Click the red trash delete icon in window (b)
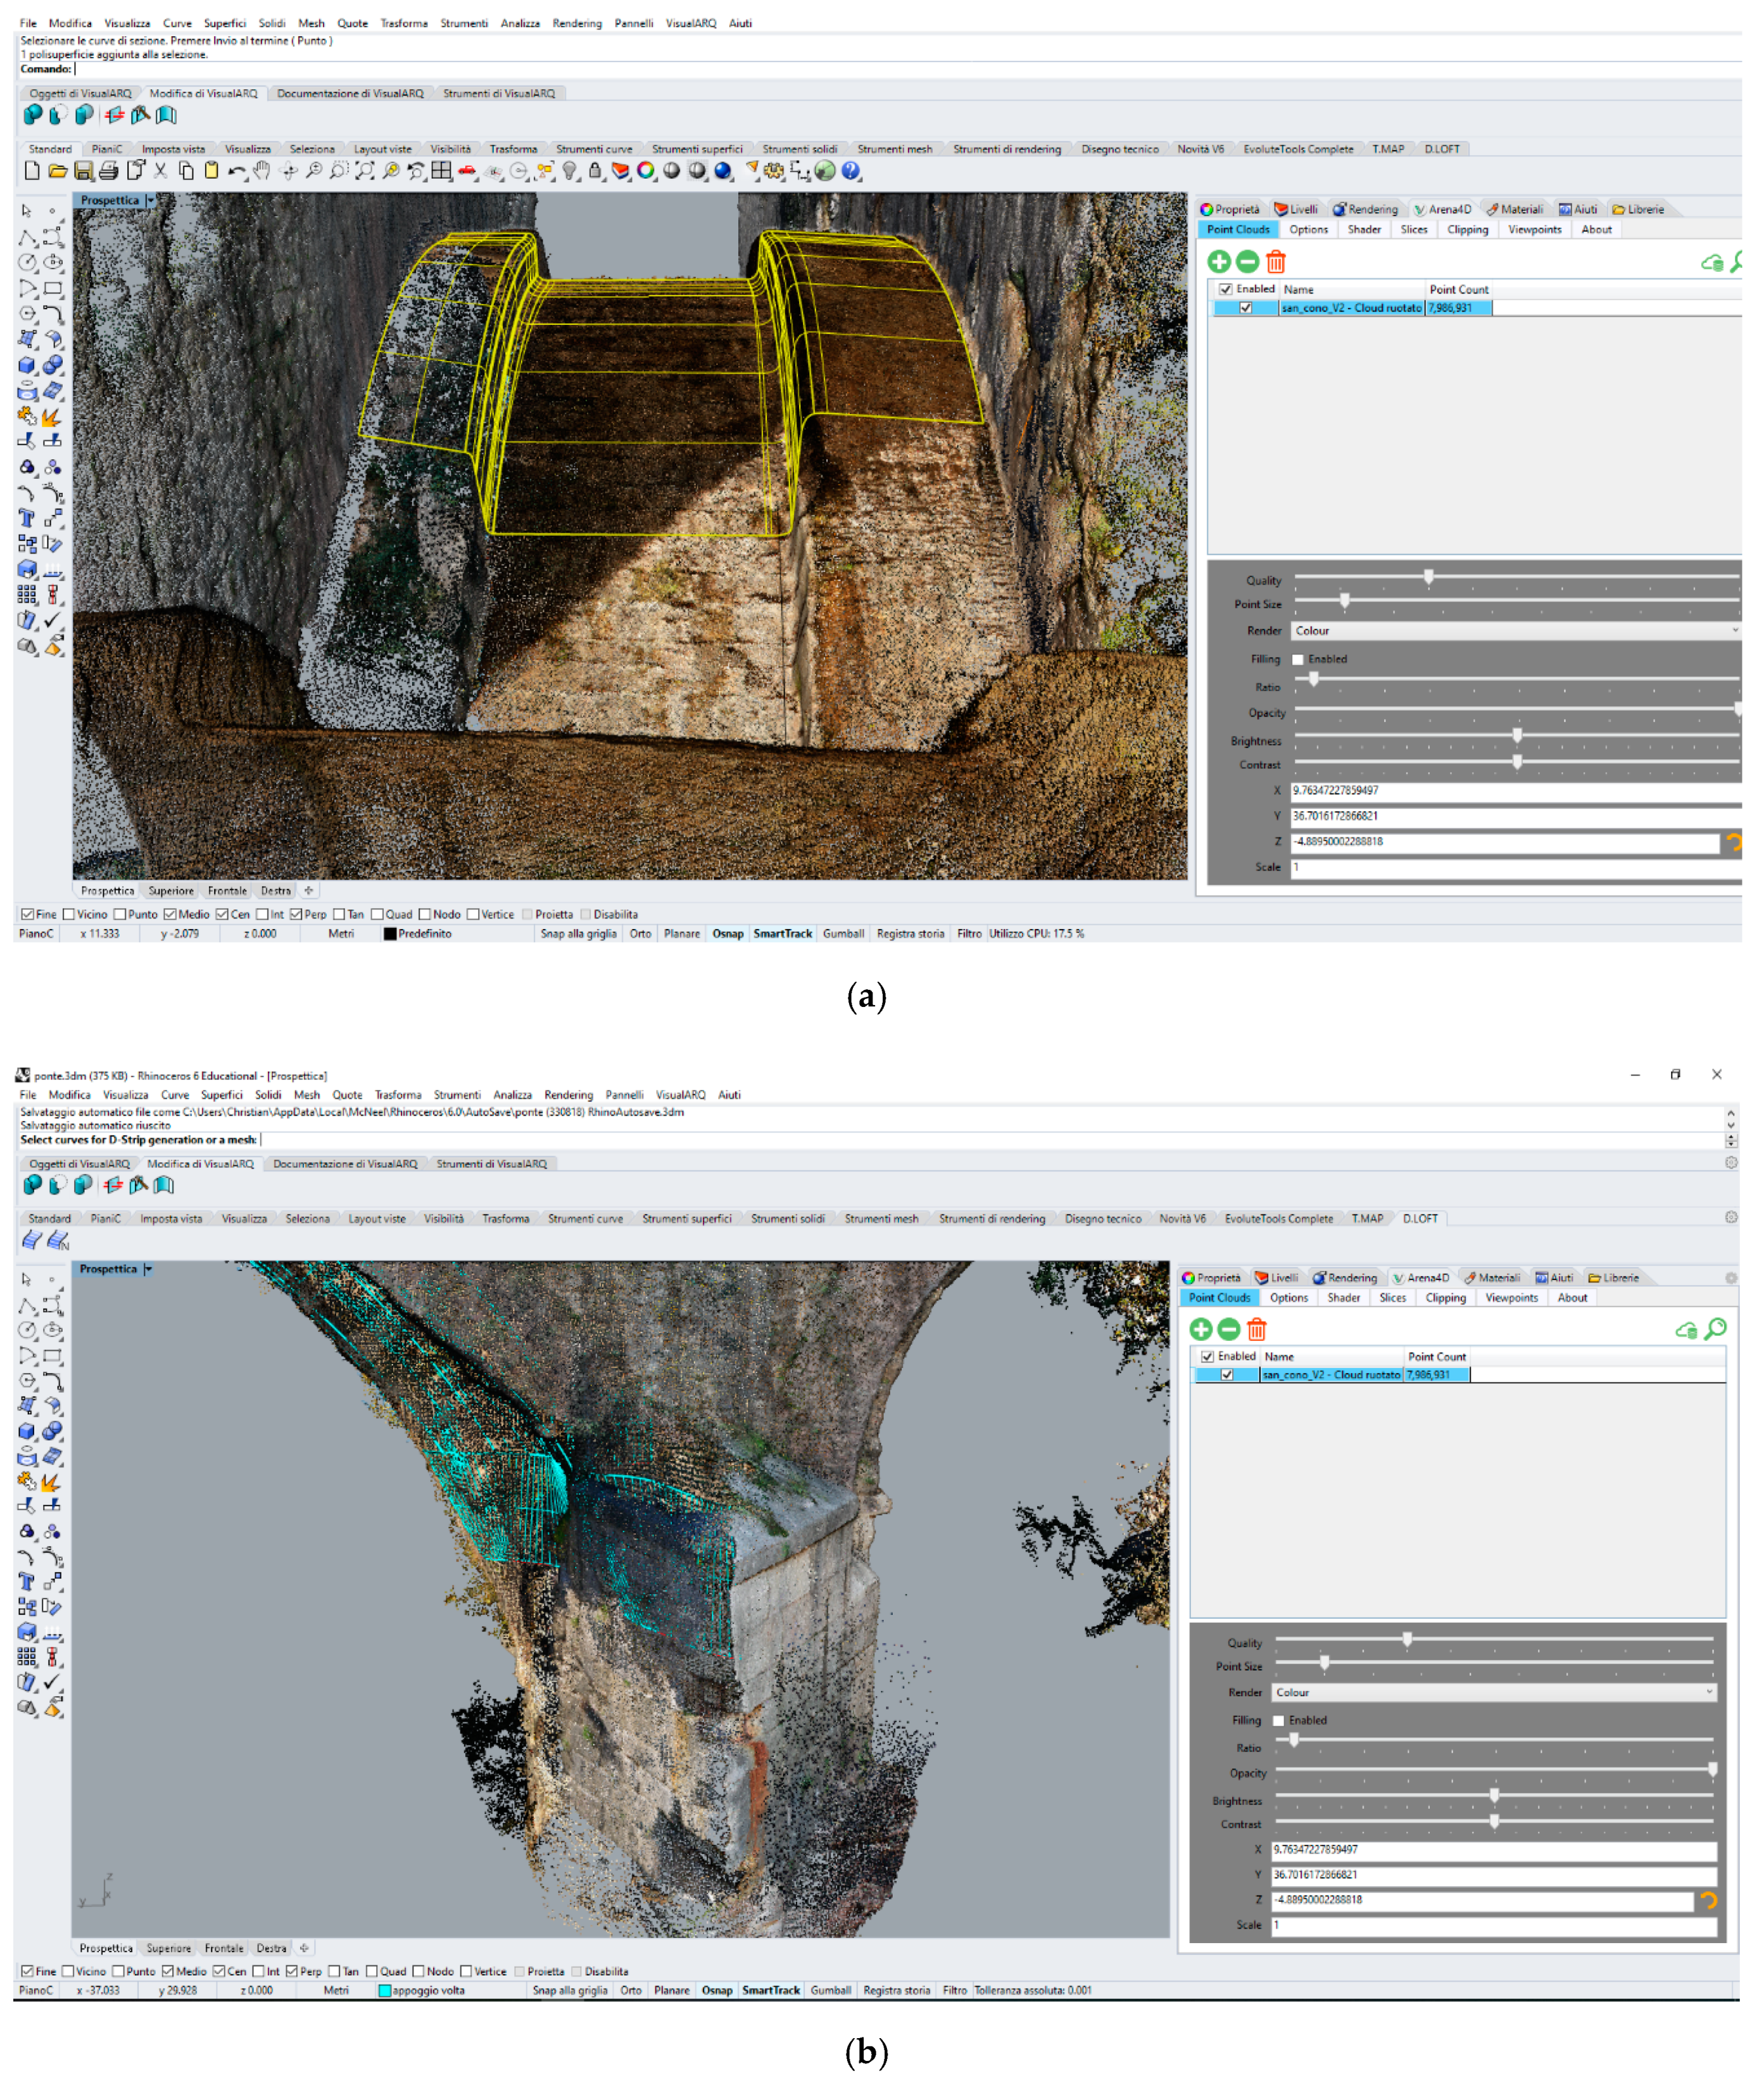The height and width of the screenshot is (2078, 1764). [1257, 1329]
